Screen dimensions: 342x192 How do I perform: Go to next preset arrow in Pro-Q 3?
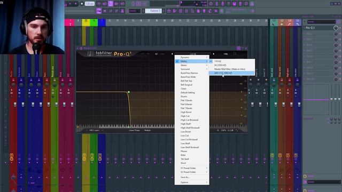pyautogui.click(x=214, y=54)
